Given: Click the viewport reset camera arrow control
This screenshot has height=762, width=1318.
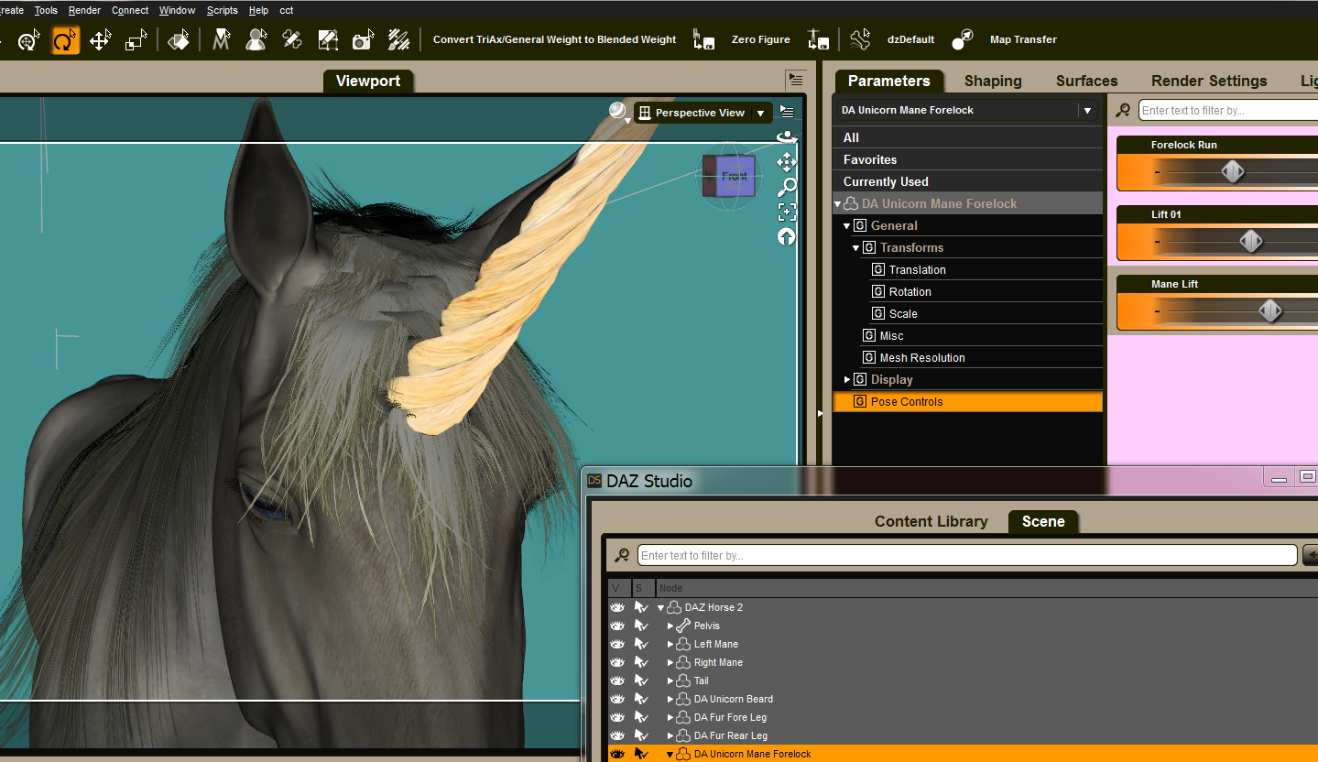Looking at the screenshot, I should (x=786, y=236).
